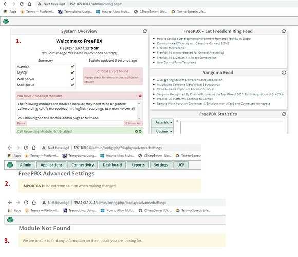This screenshot has width=298, height=257.
Task: Reload the top config.php# browser page
Action: coord(22,4)
